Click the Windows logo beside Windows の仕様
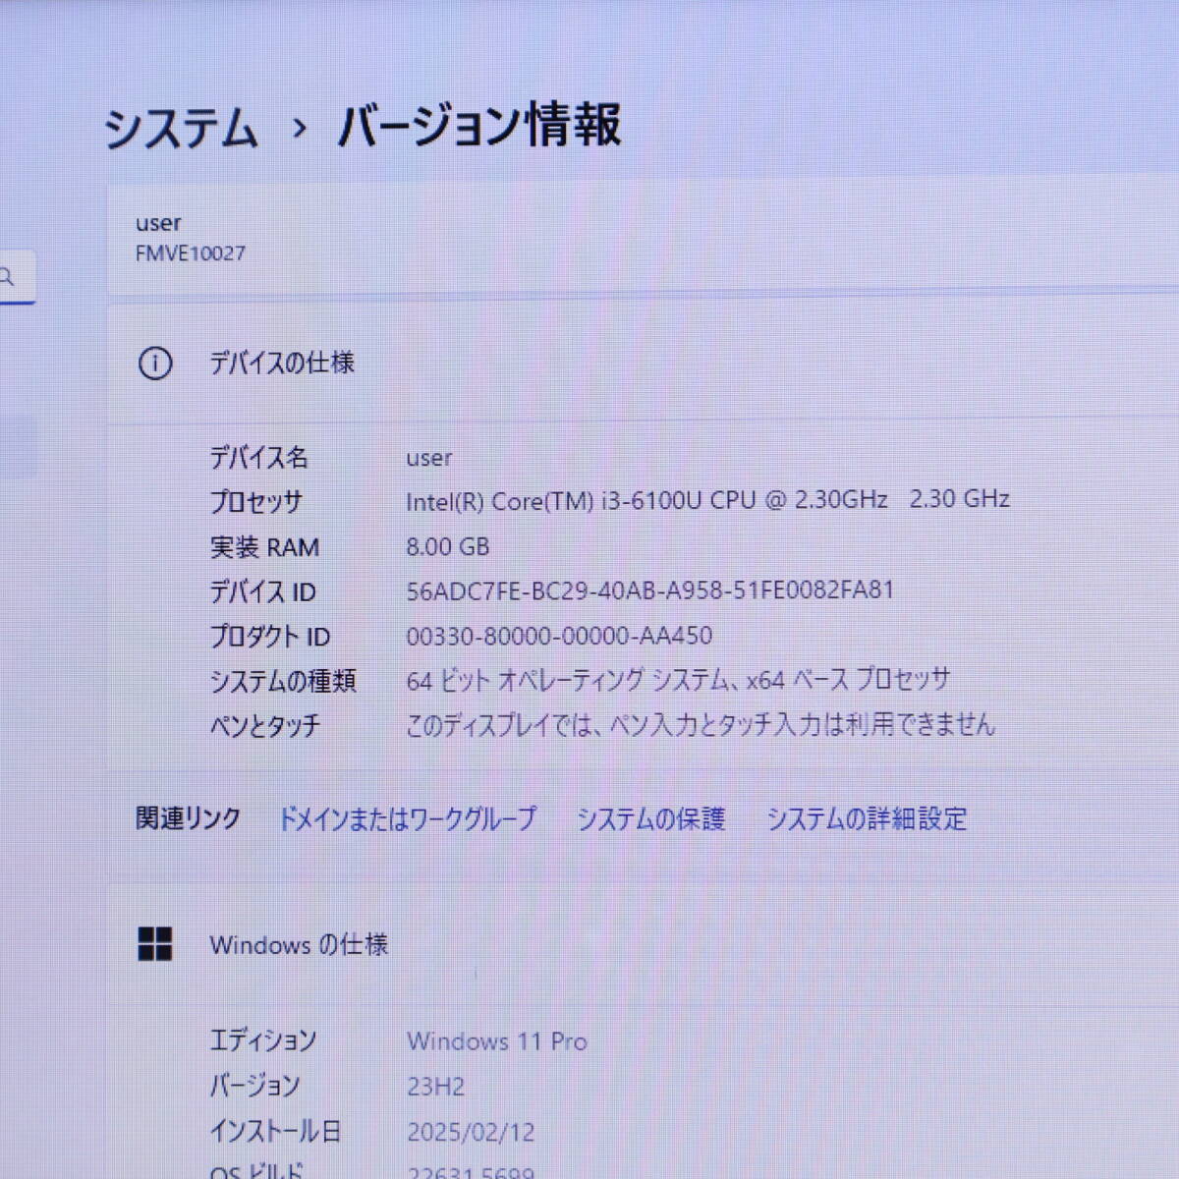The image size is (1179, 1179). click(155, 944)
